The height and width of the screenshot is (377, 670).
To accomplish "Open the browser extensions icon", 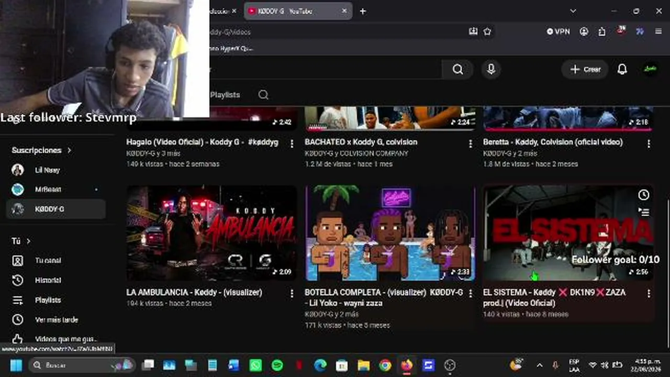I will [x=602, y=31].
